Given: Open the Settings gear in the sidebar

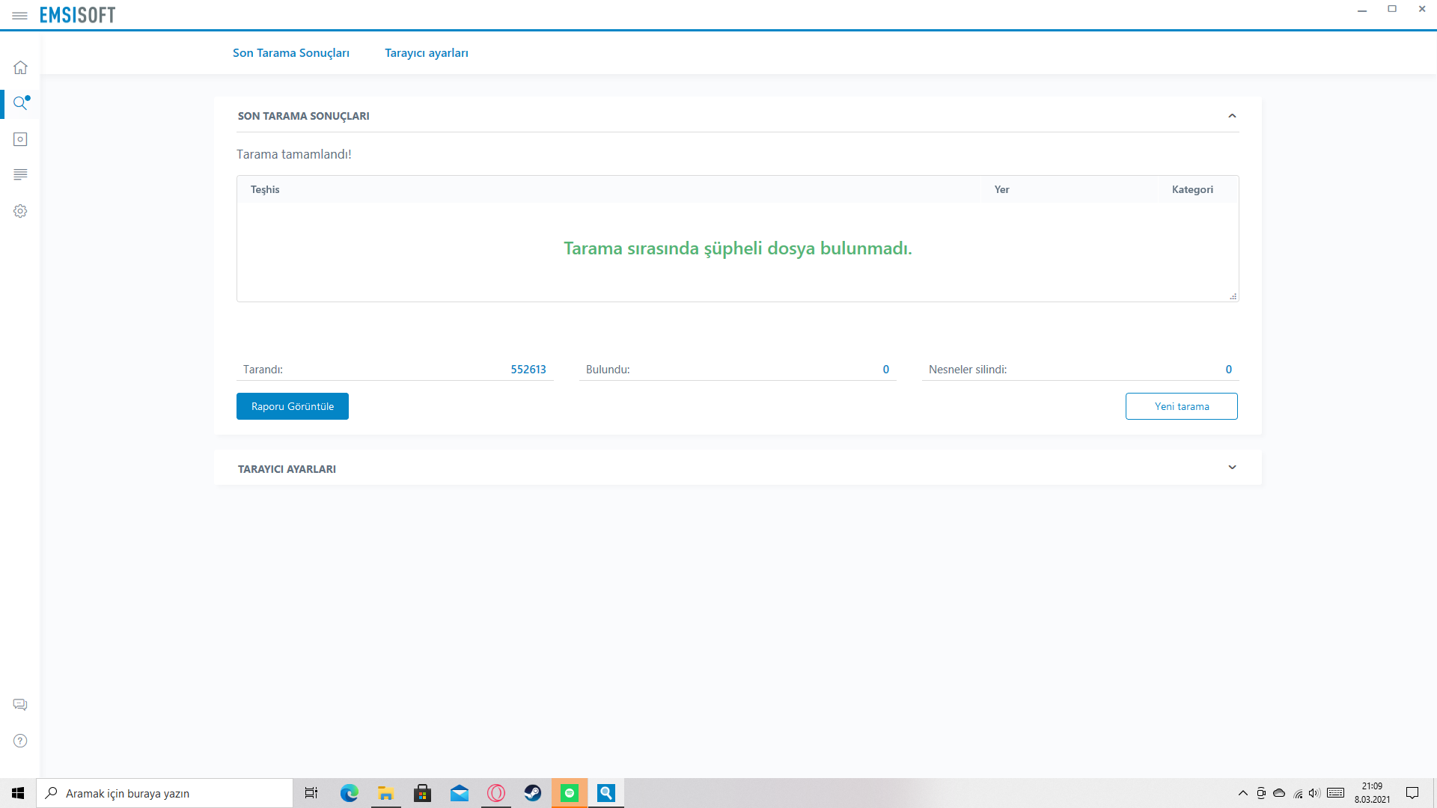Looking at the screenshot, I should click(20, 211).
